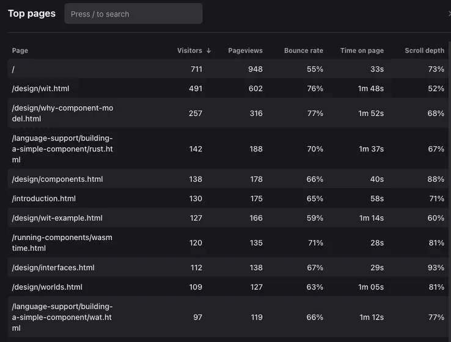
Task: Sort by the Pageviews column header
Action: tap(245, 51)
